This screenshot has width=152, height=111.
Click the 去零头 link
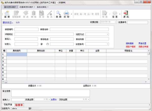click(x=53, y=100)
